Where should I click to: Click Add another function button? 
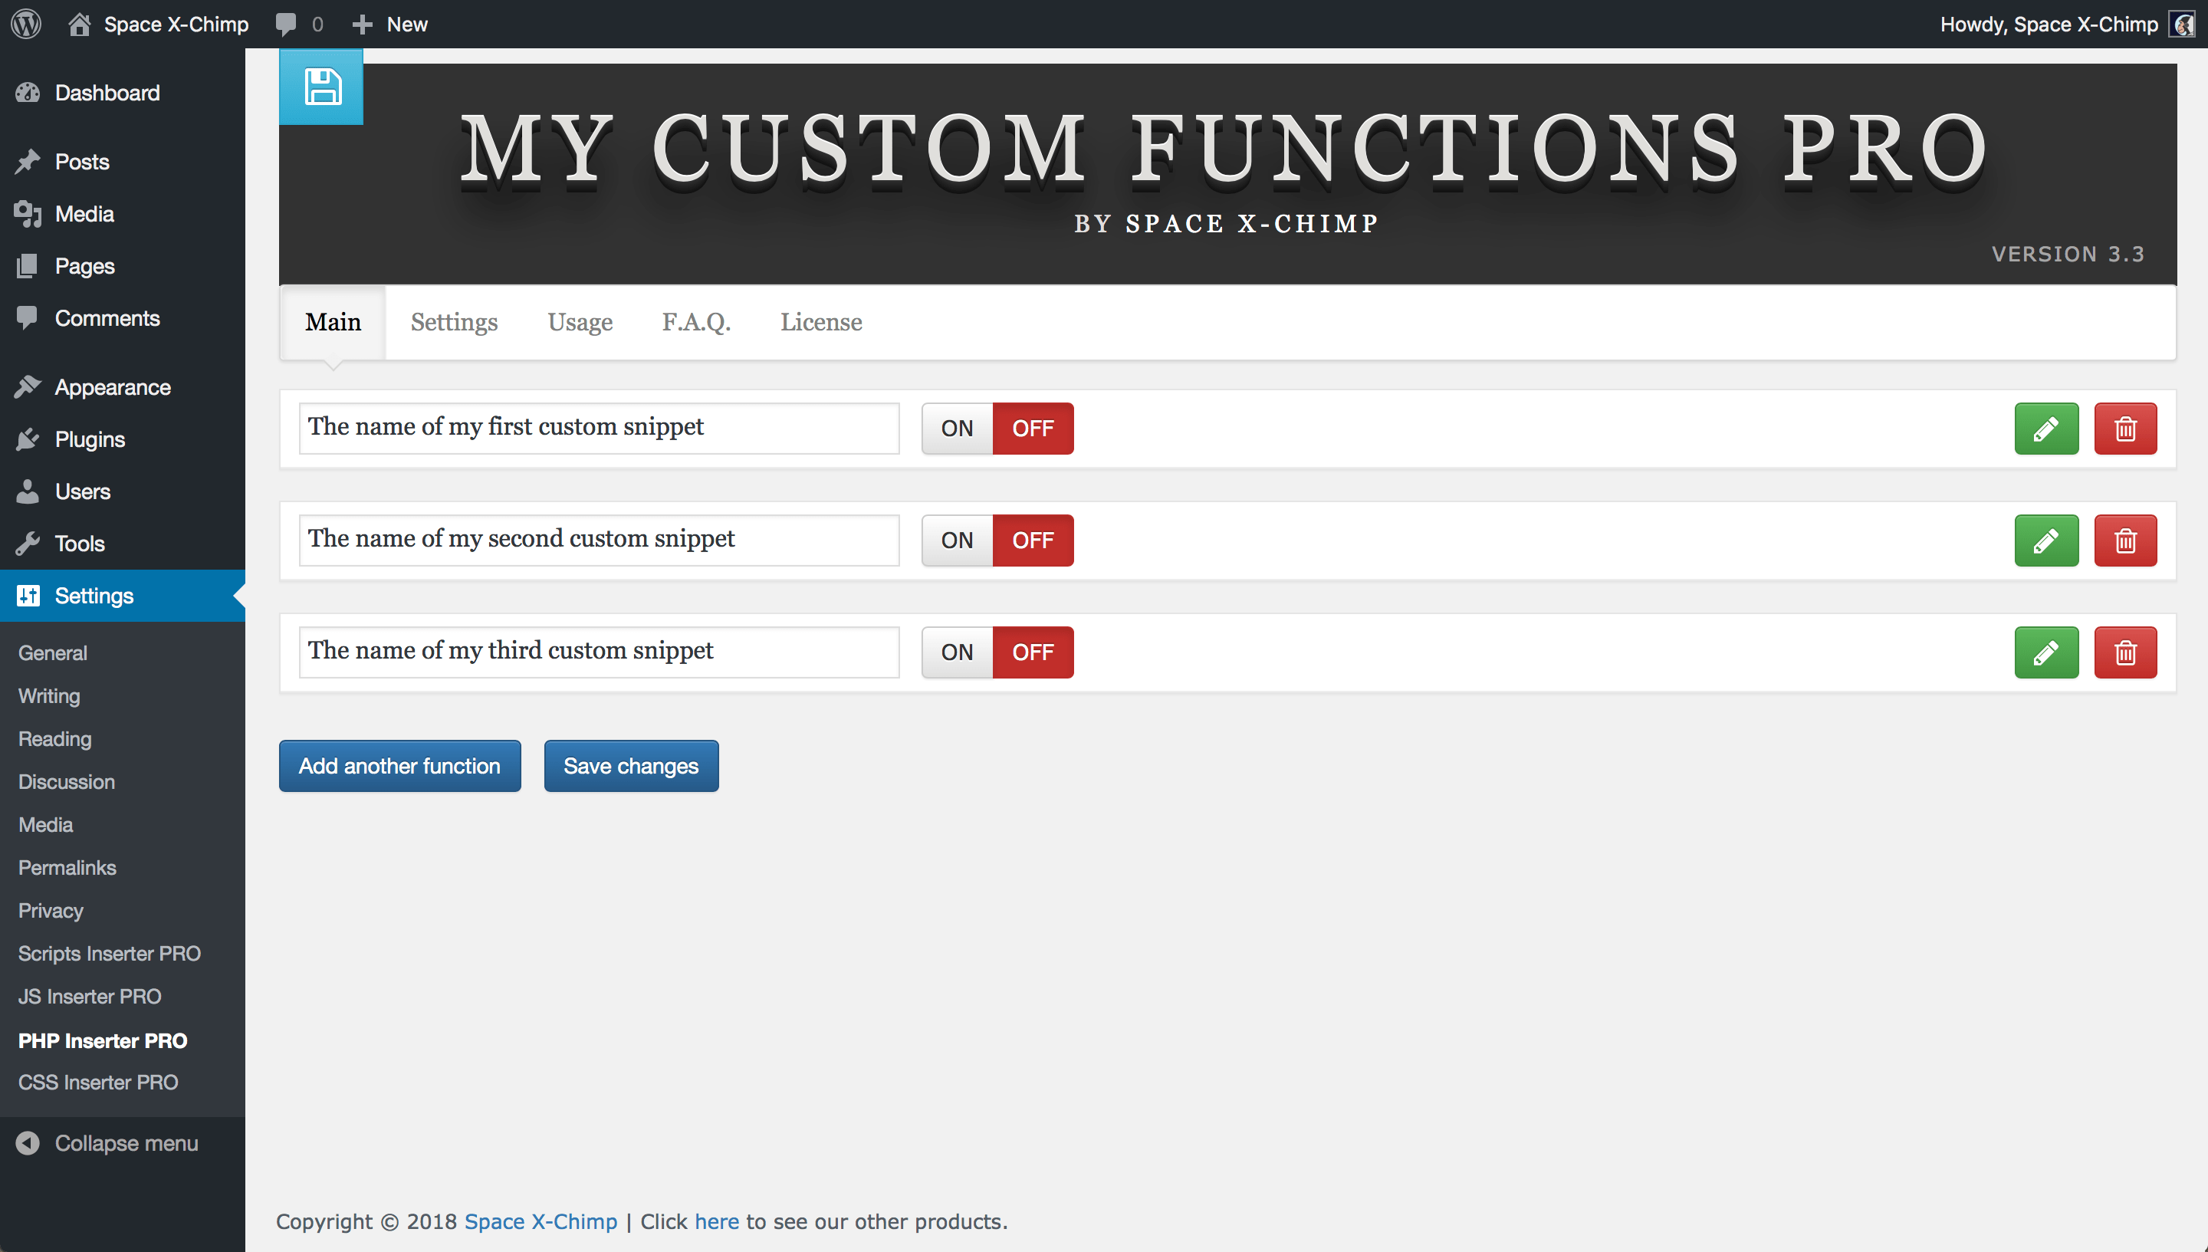click(x=399, y=765)
